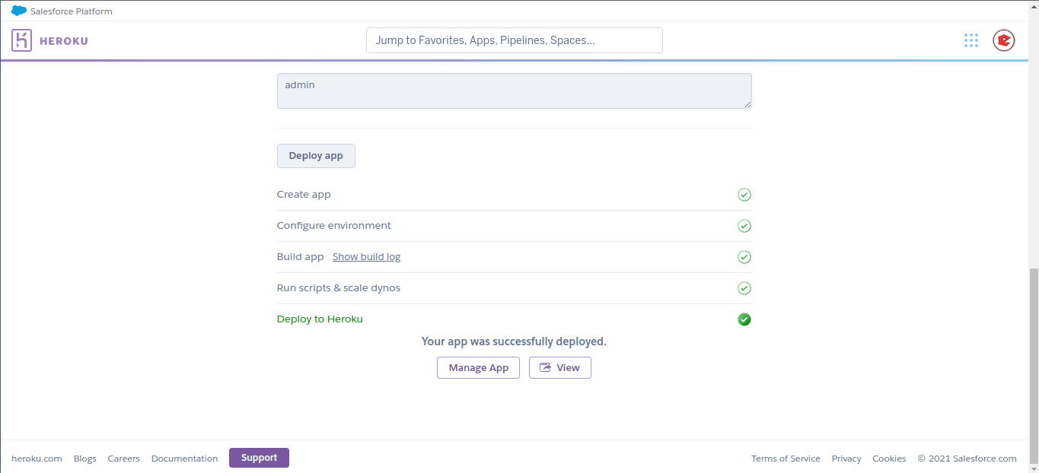The height and width of the screenshot is (473, 1039).
Task: Click the Configure environment checkmark icon
Action: [744, 226]
